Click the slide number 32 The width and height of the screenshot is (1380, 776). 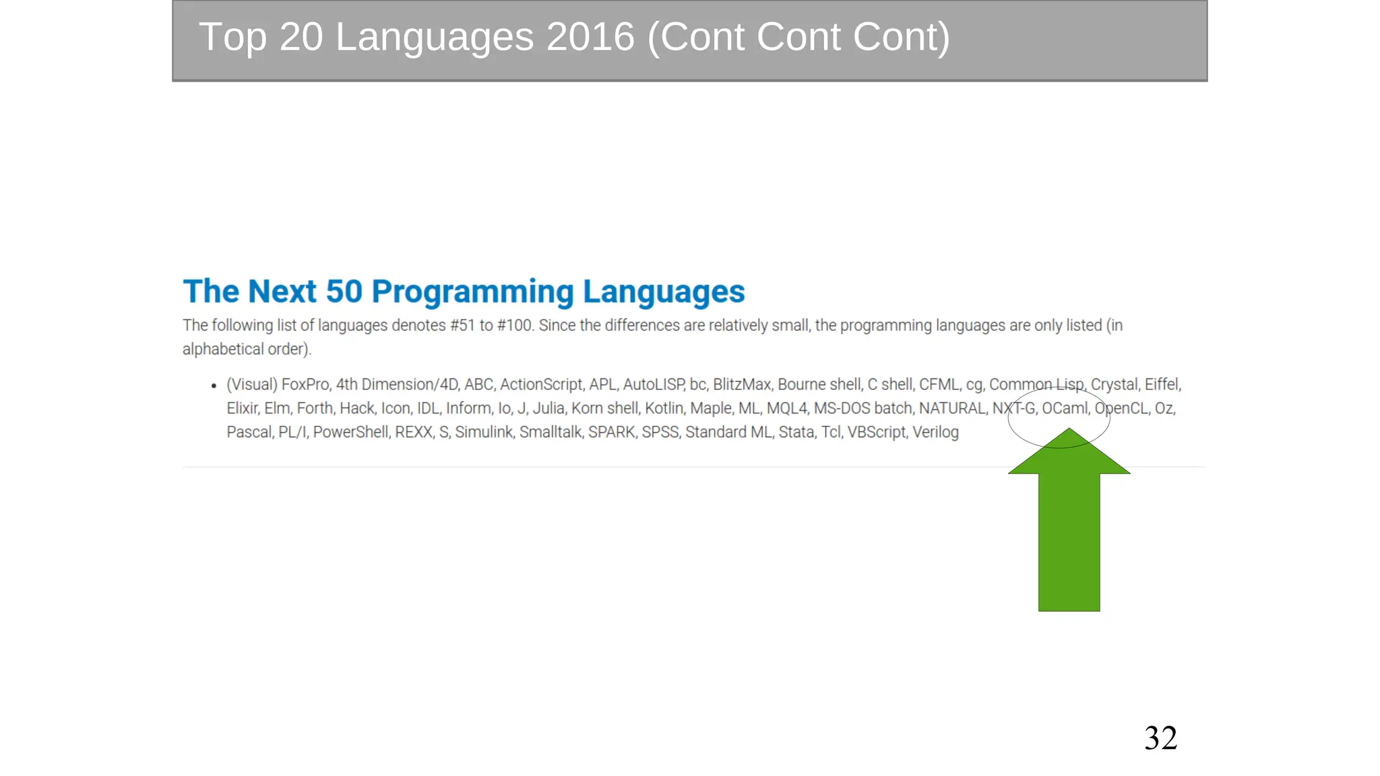1160,738
